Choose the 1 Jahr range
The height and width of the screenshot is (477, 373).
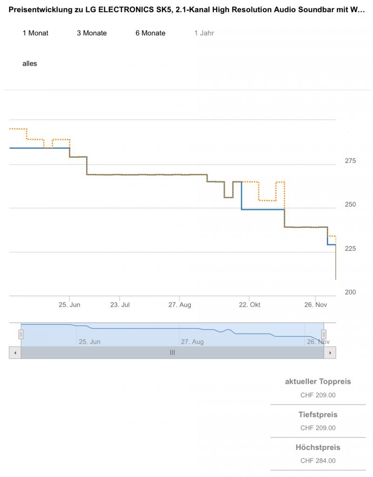click(x=204, y=33)
